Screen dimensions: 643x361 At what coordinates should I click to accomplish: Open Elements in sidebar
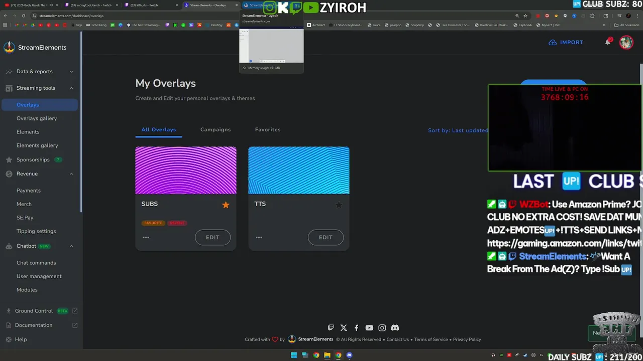coord(28,132)
